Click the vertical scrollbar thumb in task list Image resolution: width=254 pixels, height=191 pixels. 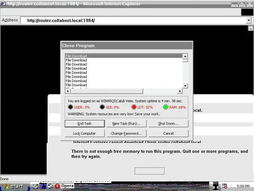(185, 60)
